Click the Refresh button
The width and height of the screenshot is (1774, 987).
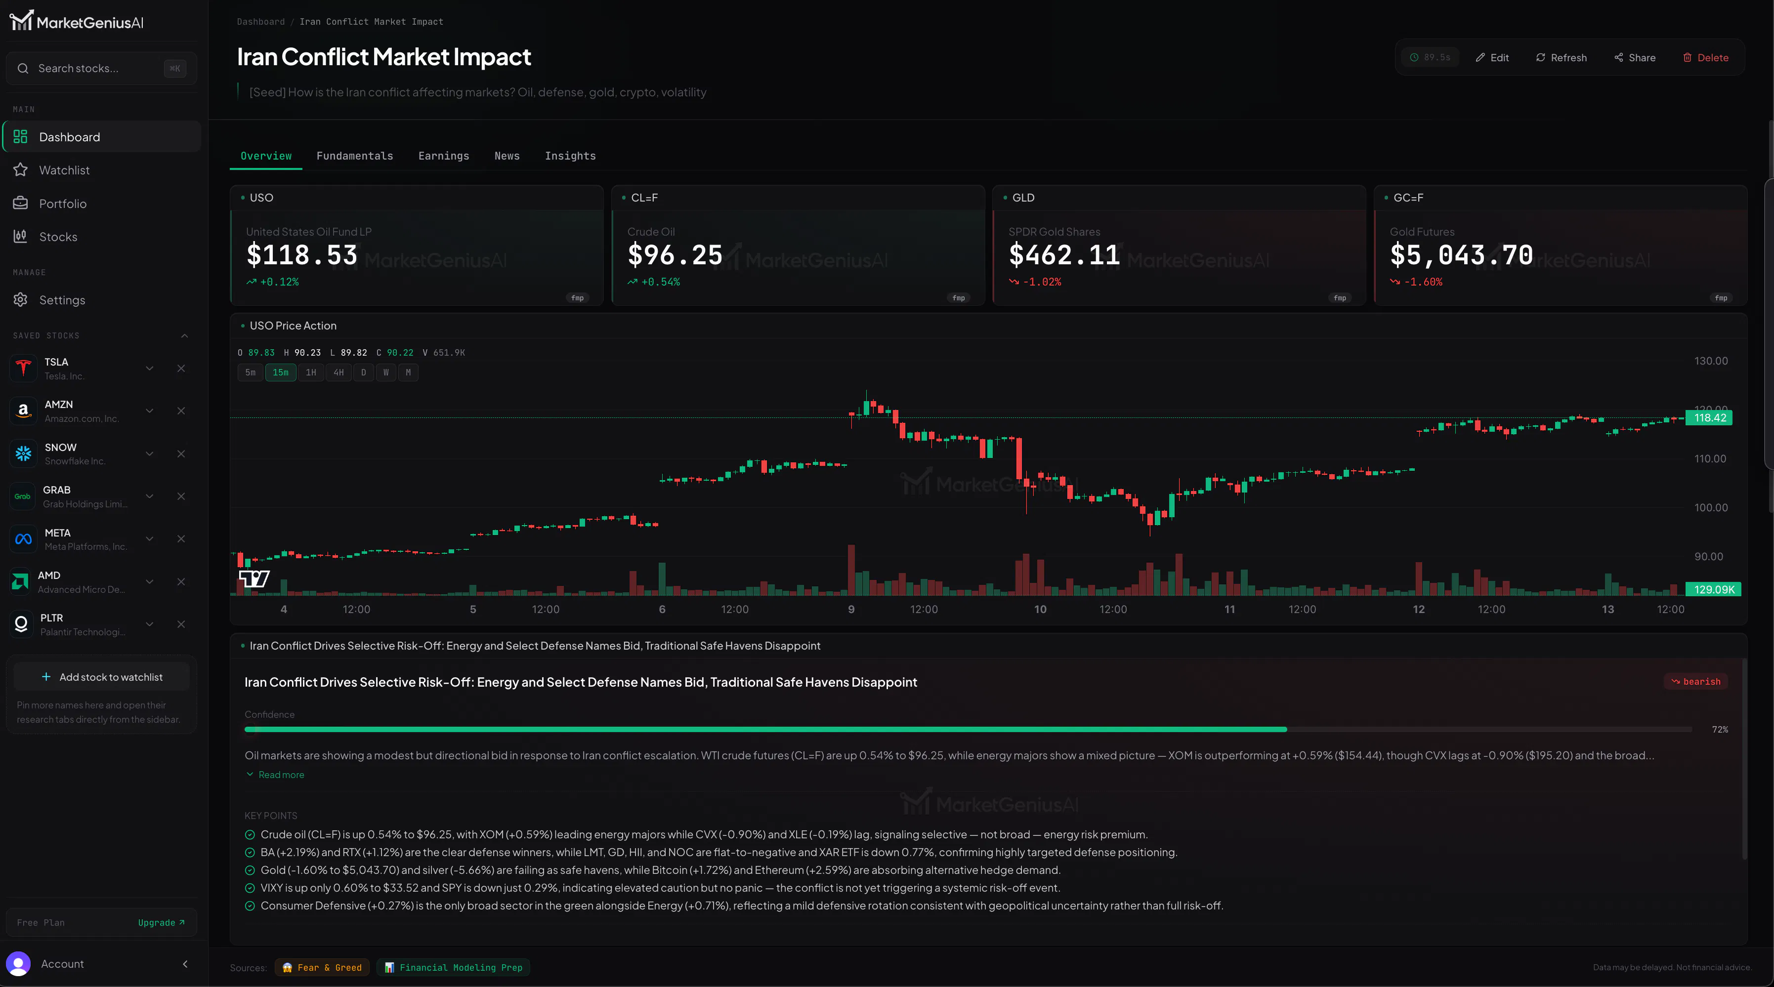(1561, 57)
